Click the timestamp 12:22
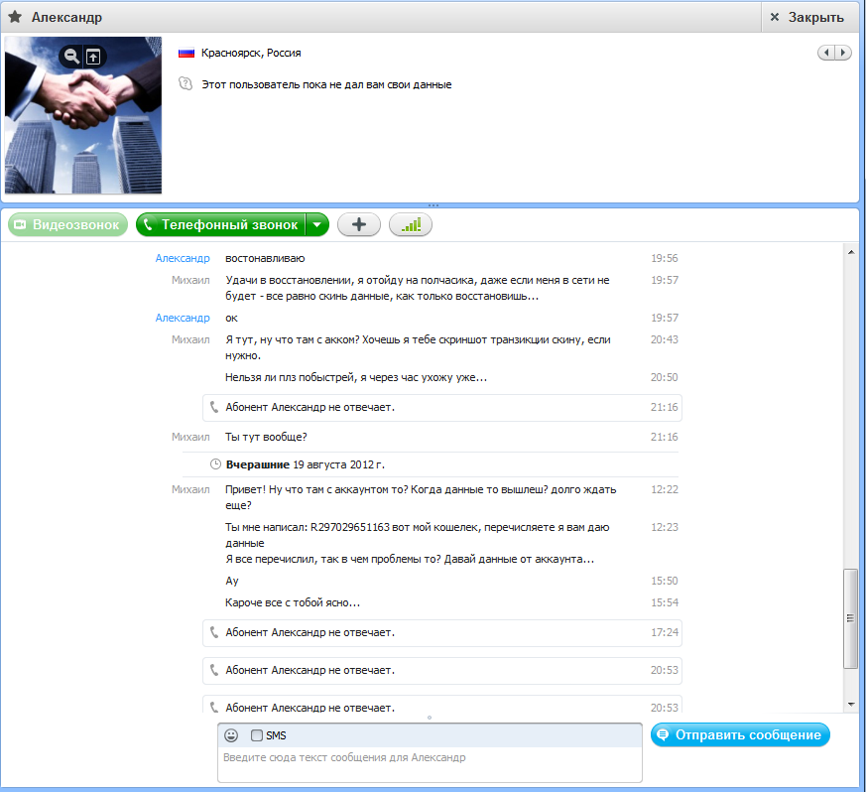The image size is (866, 792). click(x=665, y=489)
